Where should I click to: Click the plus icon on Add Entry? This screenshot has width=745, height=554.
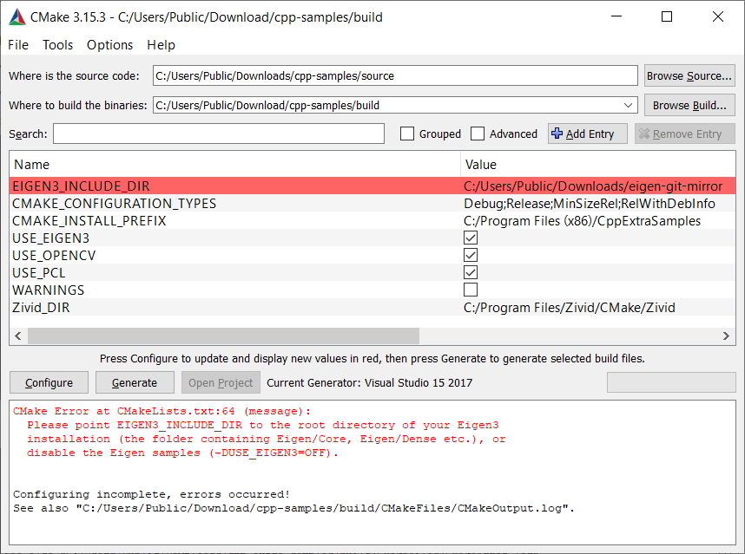pos(557,134)
